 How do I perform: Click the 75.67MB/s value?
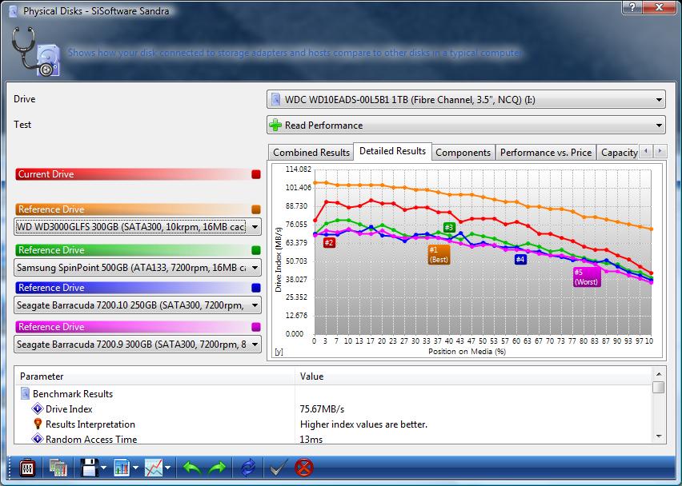(x=322, y=409)
